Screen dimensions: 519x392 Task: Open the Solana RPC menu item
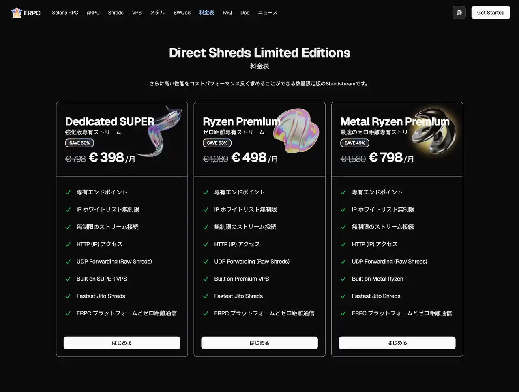tap(65, 13)
